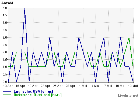Select the 25.Apr. axis label
140x98 pixels.
tap(58, 86)
